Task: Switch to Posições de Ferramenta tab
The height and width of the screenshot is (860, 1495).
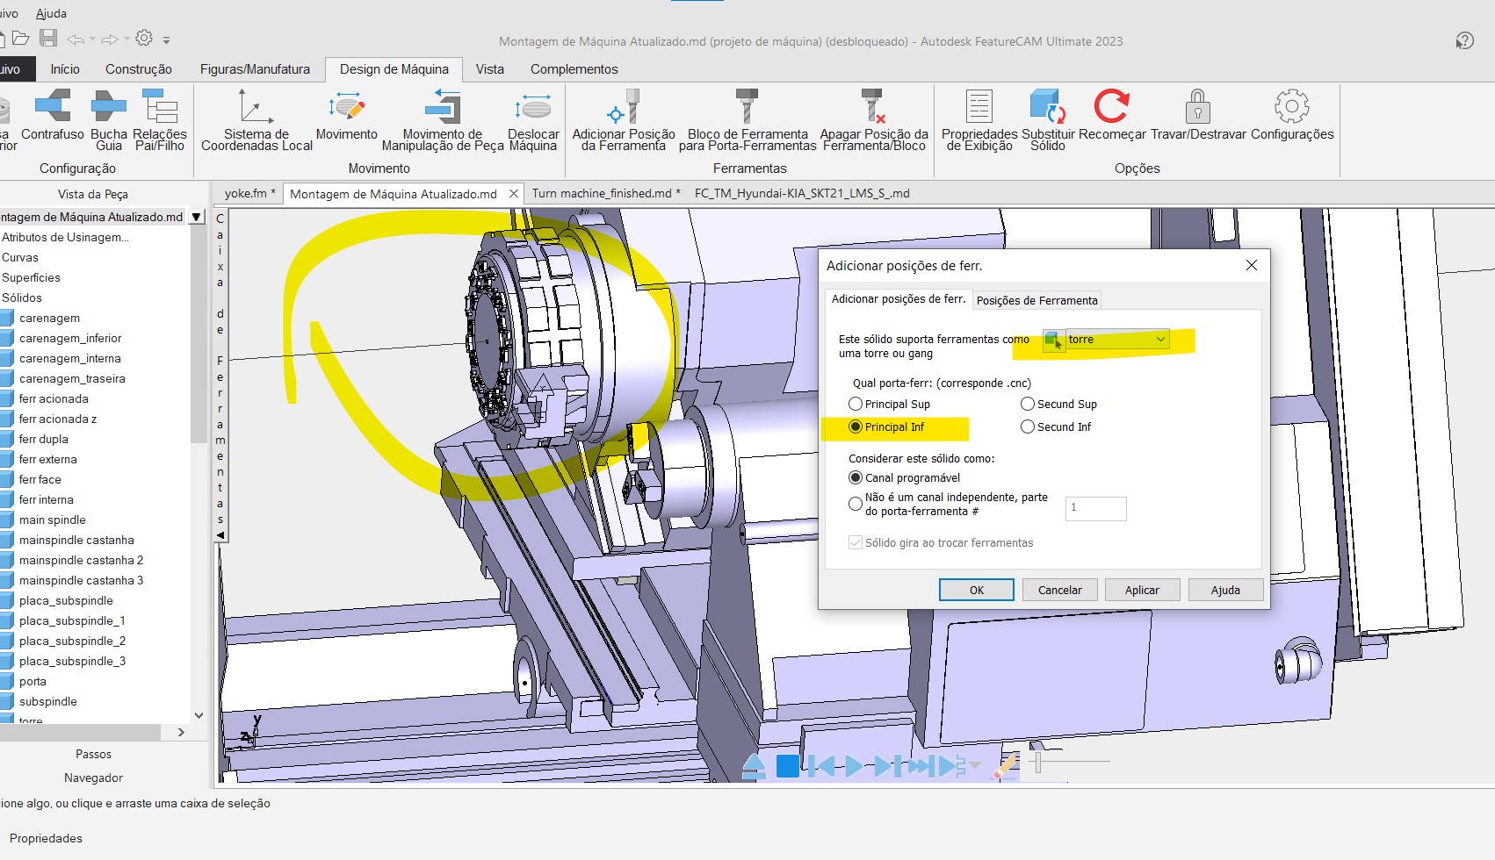Action: point(1036,300)
